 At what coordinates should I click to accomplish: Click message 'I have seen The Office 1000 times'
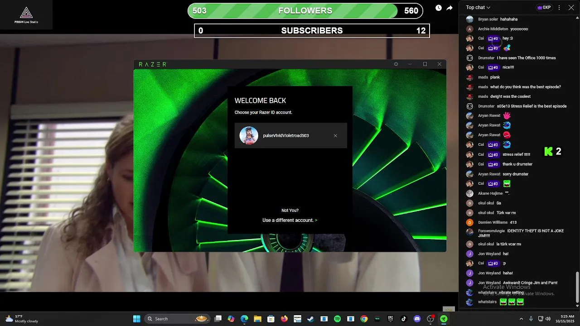tap(526, 58)
